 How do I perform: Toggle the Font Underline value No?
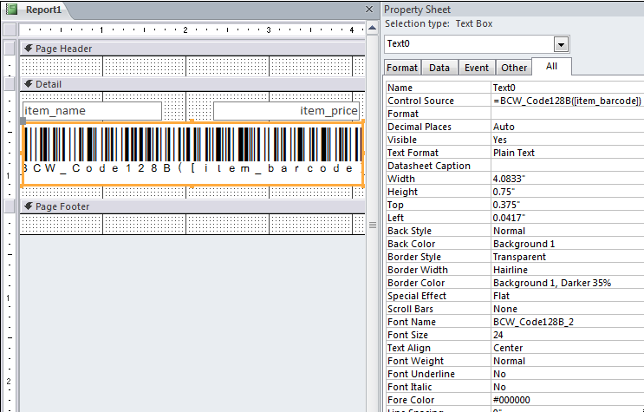tap(568, 374)
